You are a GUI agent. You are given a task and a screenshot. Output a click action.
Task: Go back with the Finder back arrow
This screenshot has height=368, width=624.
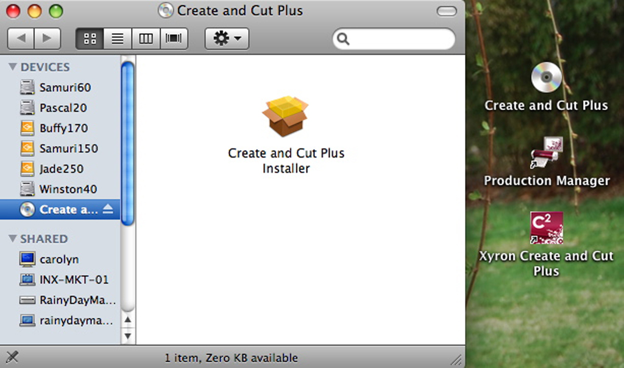(21, 38)
